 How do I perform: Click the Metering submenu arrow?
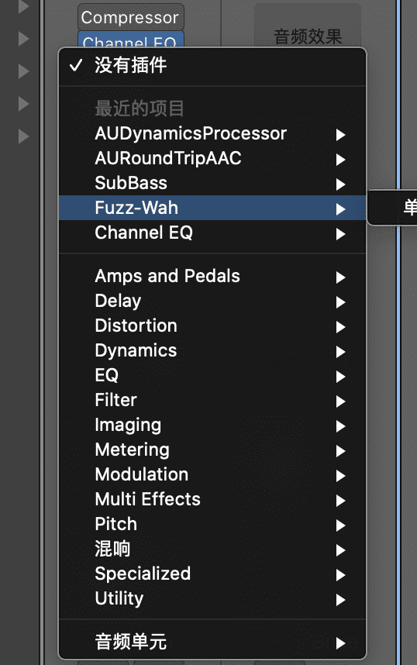coord(340,451)
